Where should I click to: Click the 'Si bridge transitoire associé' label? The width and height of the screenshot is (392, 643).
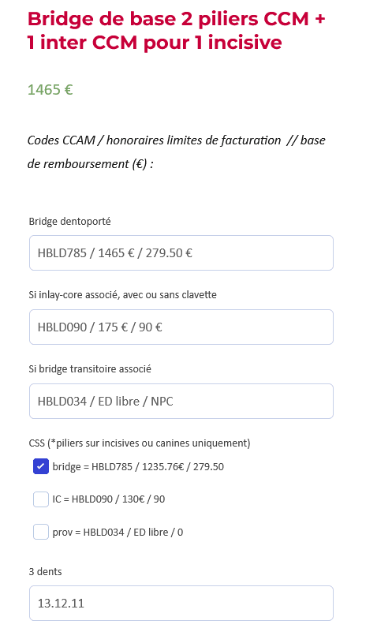pos(90,369)
